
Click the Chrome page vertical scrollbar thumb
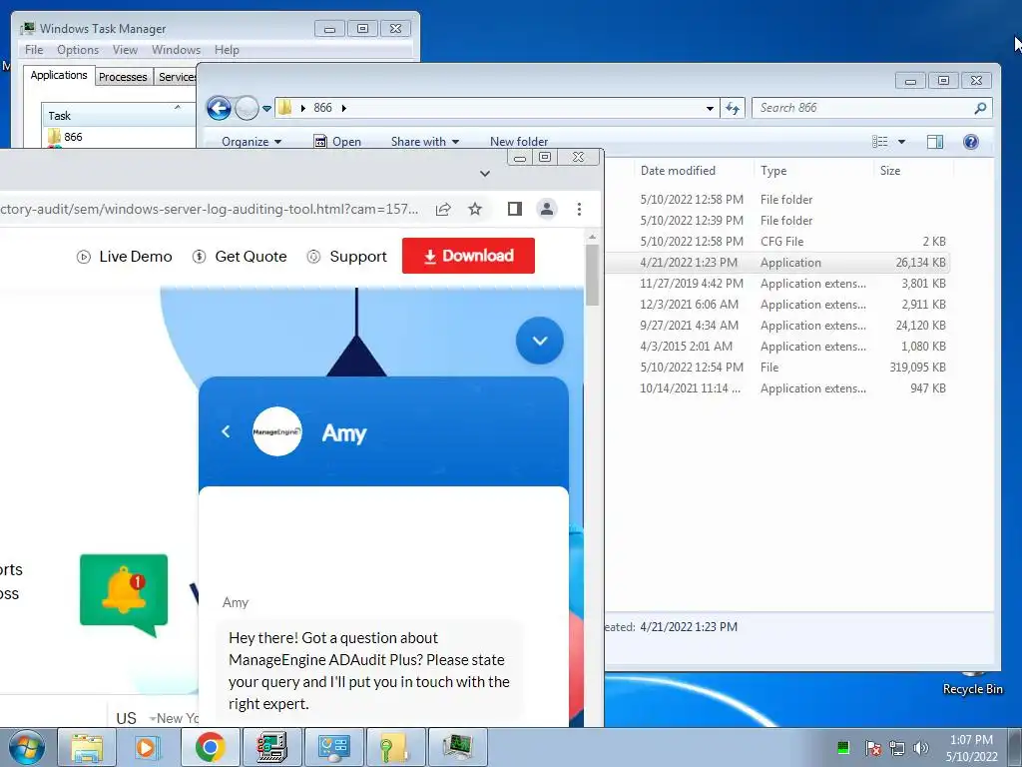coord(592,274)
